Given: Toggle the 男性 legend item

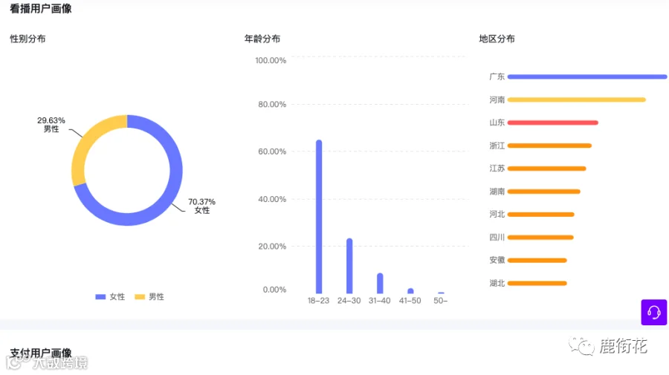Looking at the screenshot, I should 149,296.
